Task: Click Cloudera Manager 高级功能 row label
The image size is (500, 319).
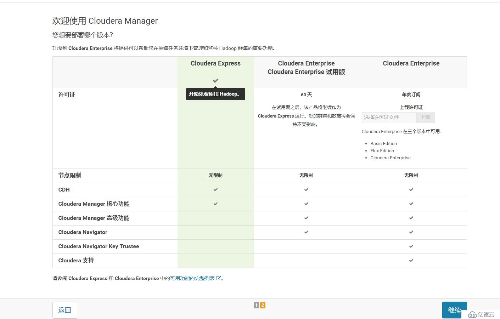Action: tap(94, 218)
